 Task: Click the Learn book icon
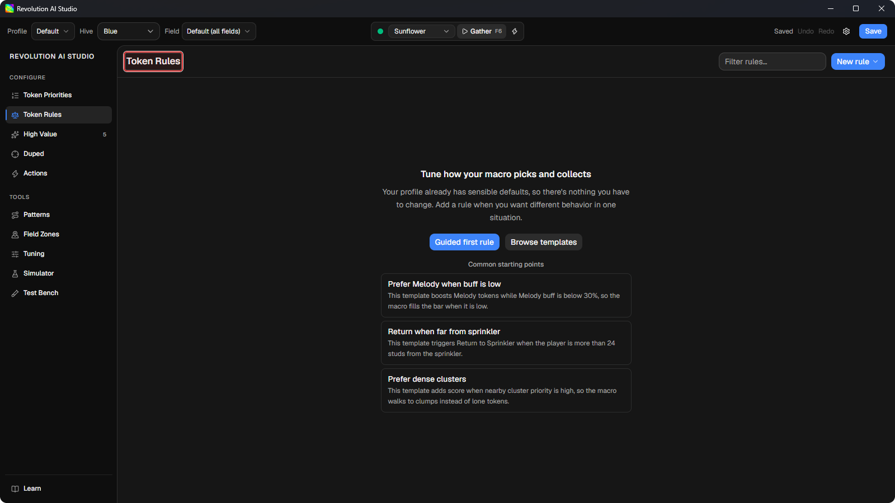point(15,489)
